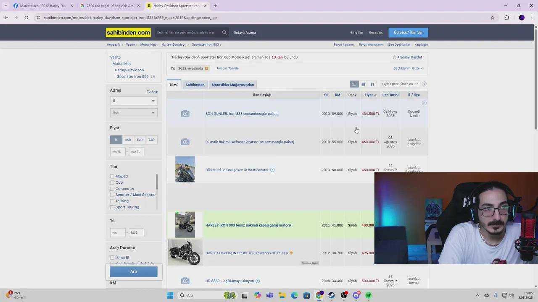Screen dimensions: 538x302
Task: Click the min TL price field
Action: pyautogui.click(x=118, y=151)
